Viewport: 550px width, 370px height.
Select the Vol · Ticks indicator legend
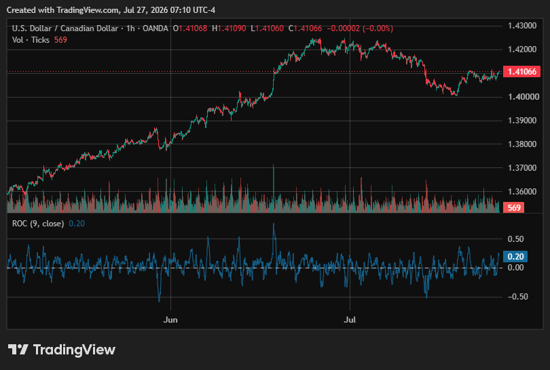click(31, 40)
